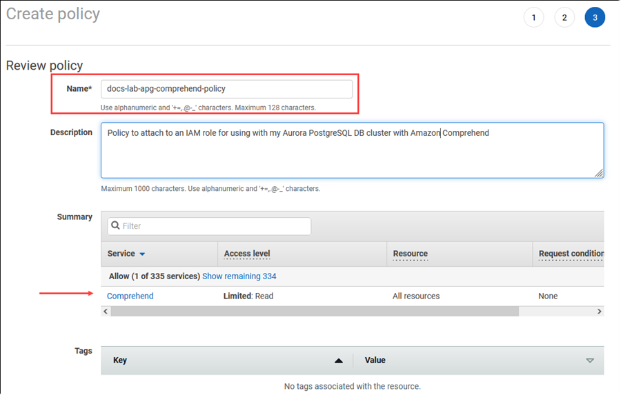
Task: Click the summary table's right scroll arrow
Action: click(x=599, y=312)
